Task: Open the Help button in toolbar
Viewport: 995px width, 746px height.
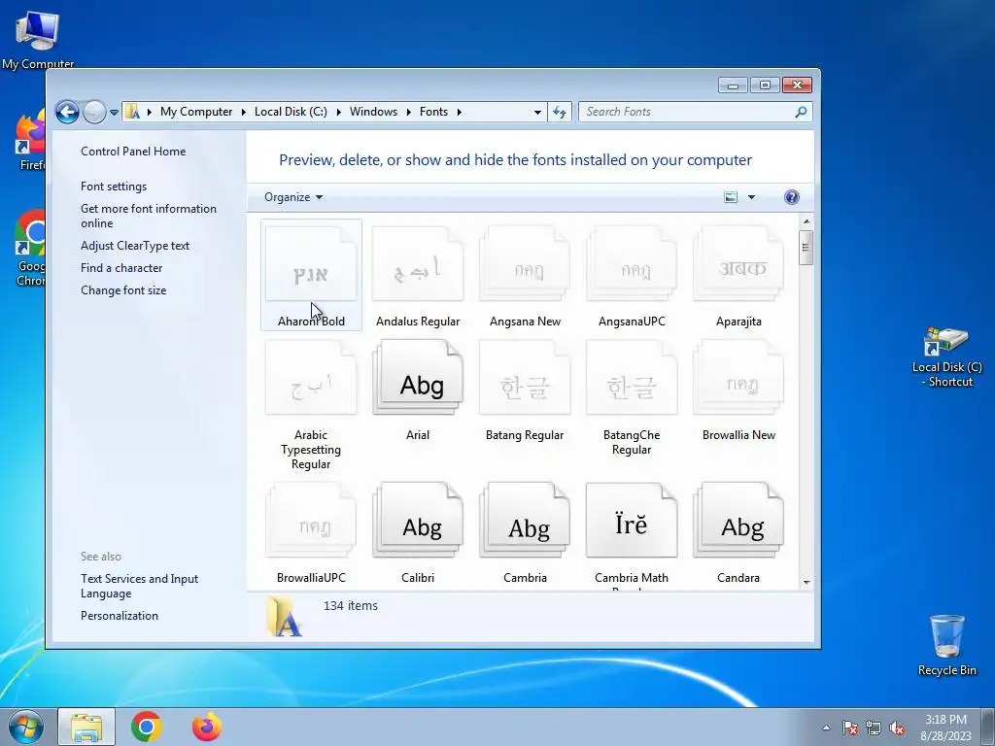Action: point(791,197)
